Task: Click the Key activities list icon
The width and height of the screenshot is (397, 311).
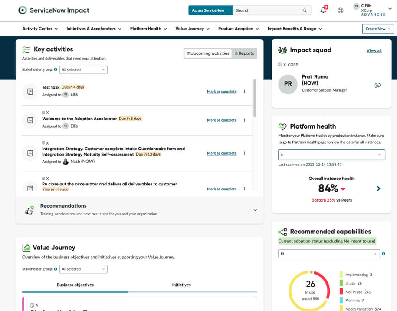Action: click(26, 49)
